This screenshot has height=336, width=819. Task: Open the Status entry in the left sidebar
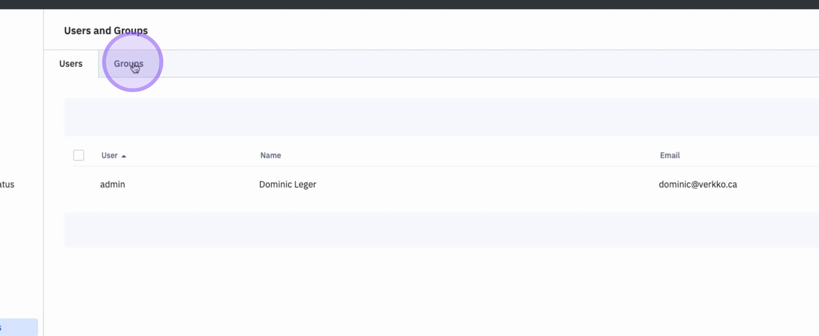(x=7, y=184)
